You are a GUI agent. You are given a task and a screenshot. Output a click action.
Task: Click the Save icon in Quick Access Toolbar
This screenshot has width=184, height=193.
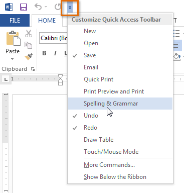24,7
